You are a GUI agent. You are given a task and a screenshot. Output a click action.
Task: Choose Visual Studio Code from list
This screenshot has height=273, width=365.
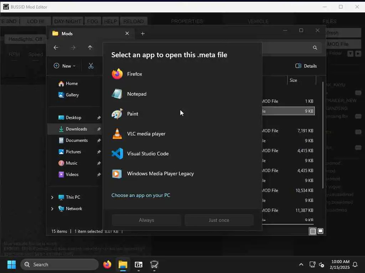[x=182, y=154]
